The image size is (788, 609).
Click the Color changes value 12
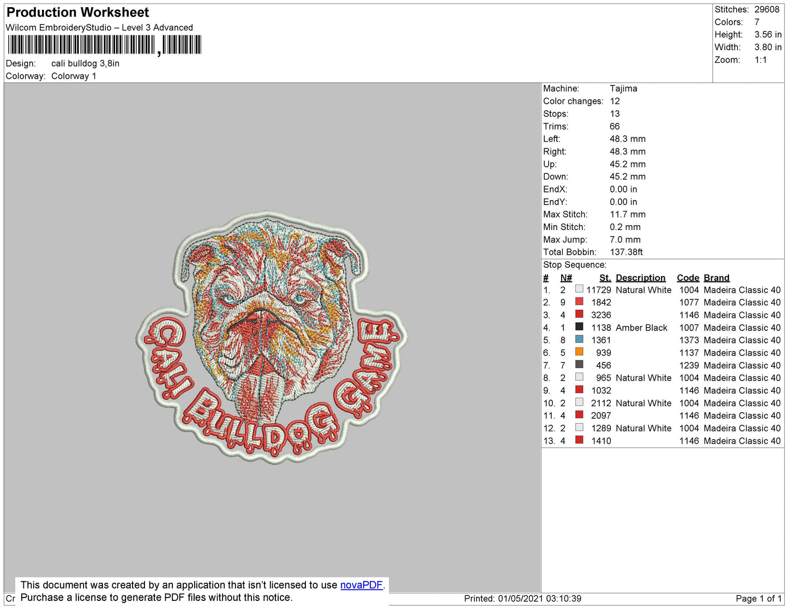(x=615, y=101)
